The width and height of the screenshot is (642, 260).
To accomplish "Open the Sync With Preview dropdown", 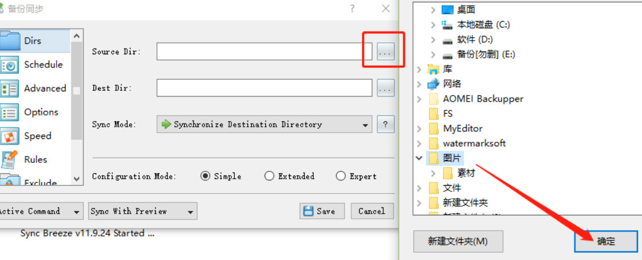I will click(143, 211).
